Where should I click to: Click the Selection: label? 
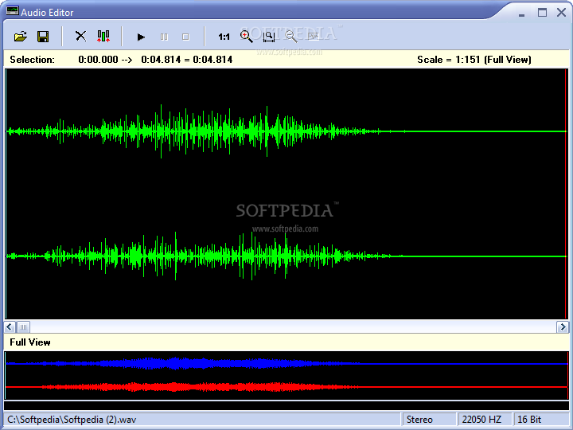(x=32, y=60)
